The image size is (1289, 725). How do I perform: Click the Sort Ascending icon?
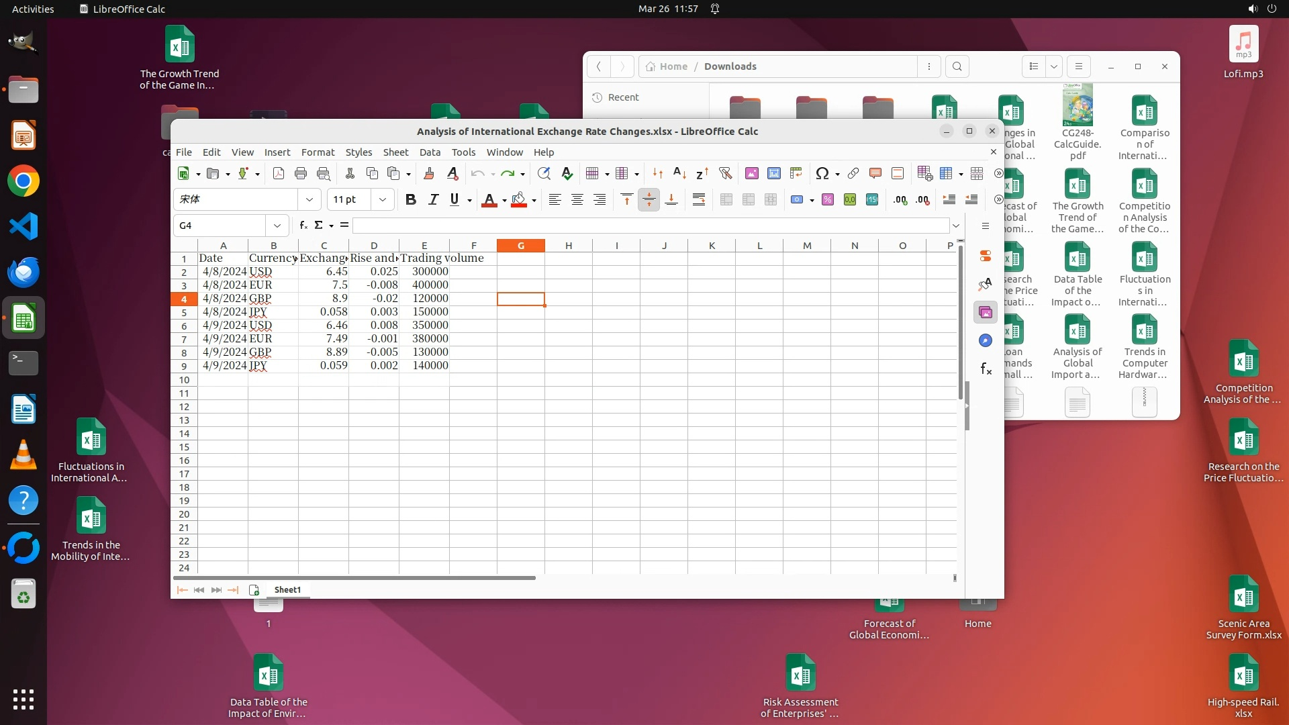pyautogui.click(x=679, y=173)
